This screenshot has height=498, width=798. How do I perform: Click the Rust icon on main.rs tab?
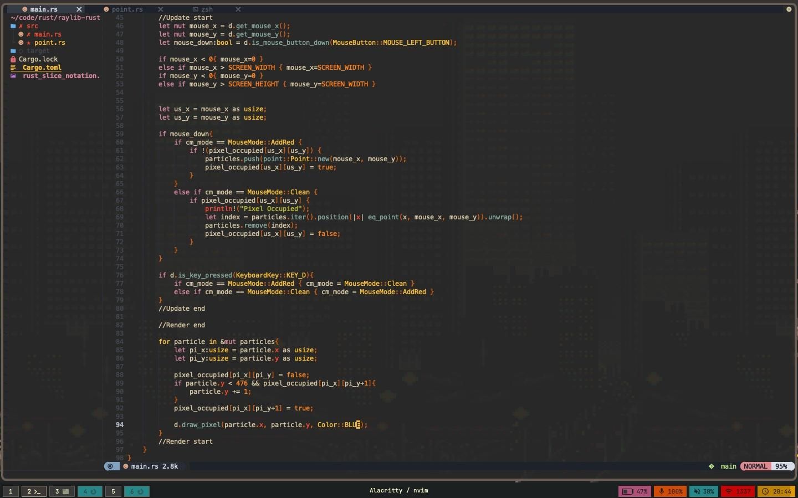tap(24, 9)
